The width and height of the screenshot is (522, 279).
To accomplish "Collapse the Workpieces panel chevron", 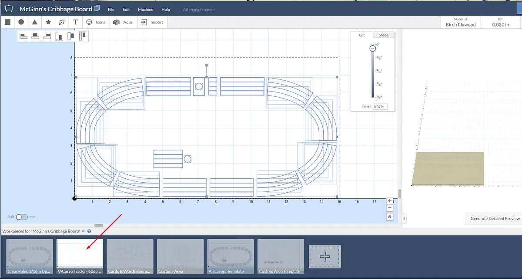I will (x=83, y=231).
